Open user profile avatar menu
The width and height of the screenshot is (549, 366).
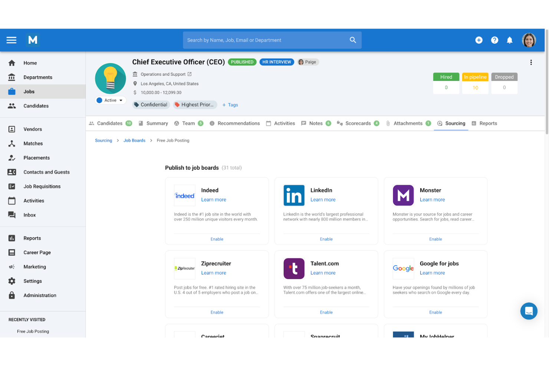[529, 40]
